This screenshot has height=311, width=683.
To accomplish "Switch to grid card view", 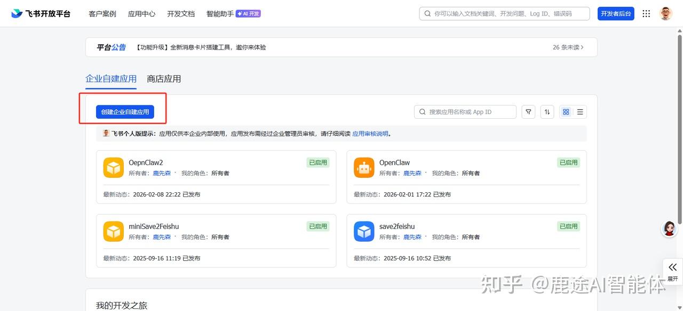I will (566, 112).
